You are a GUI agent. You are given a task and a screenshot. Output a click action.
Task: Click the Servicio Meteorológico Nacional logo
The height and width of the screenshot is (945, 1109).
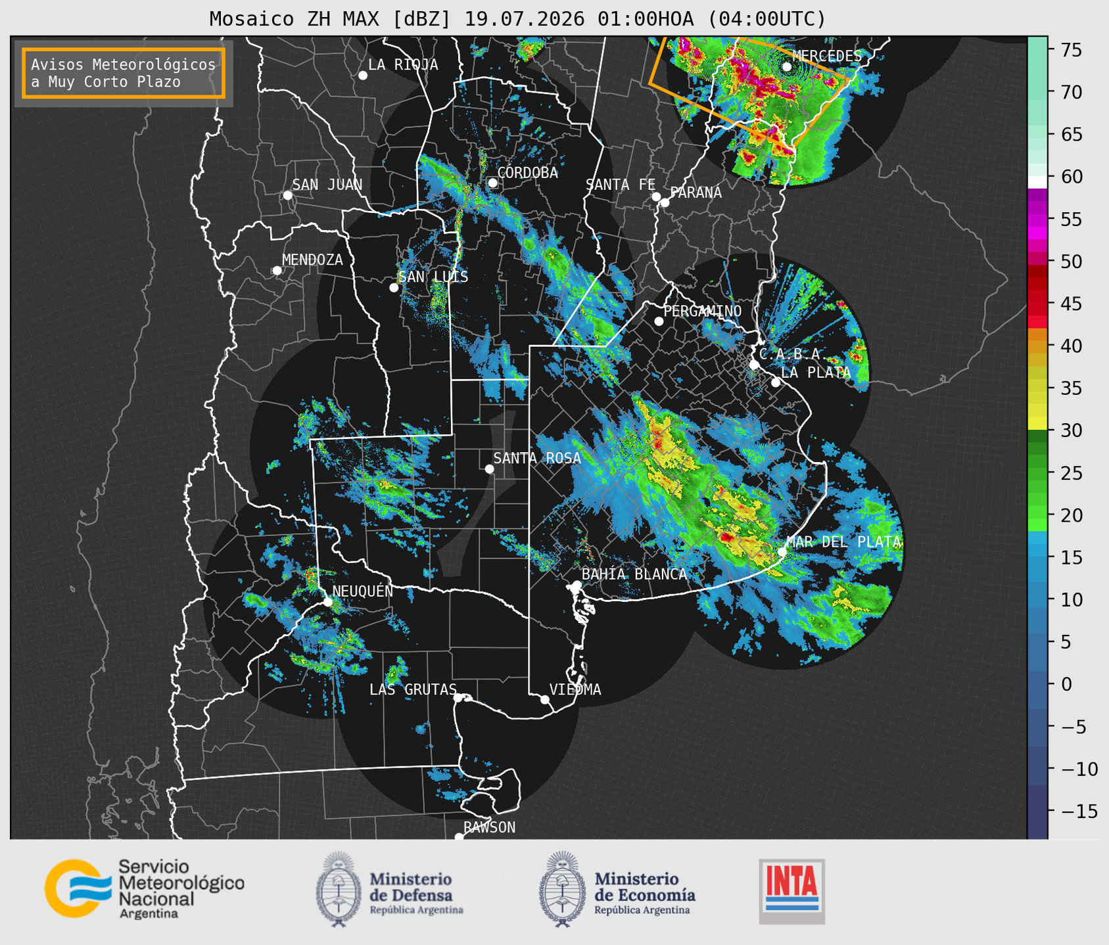point(144,888)
